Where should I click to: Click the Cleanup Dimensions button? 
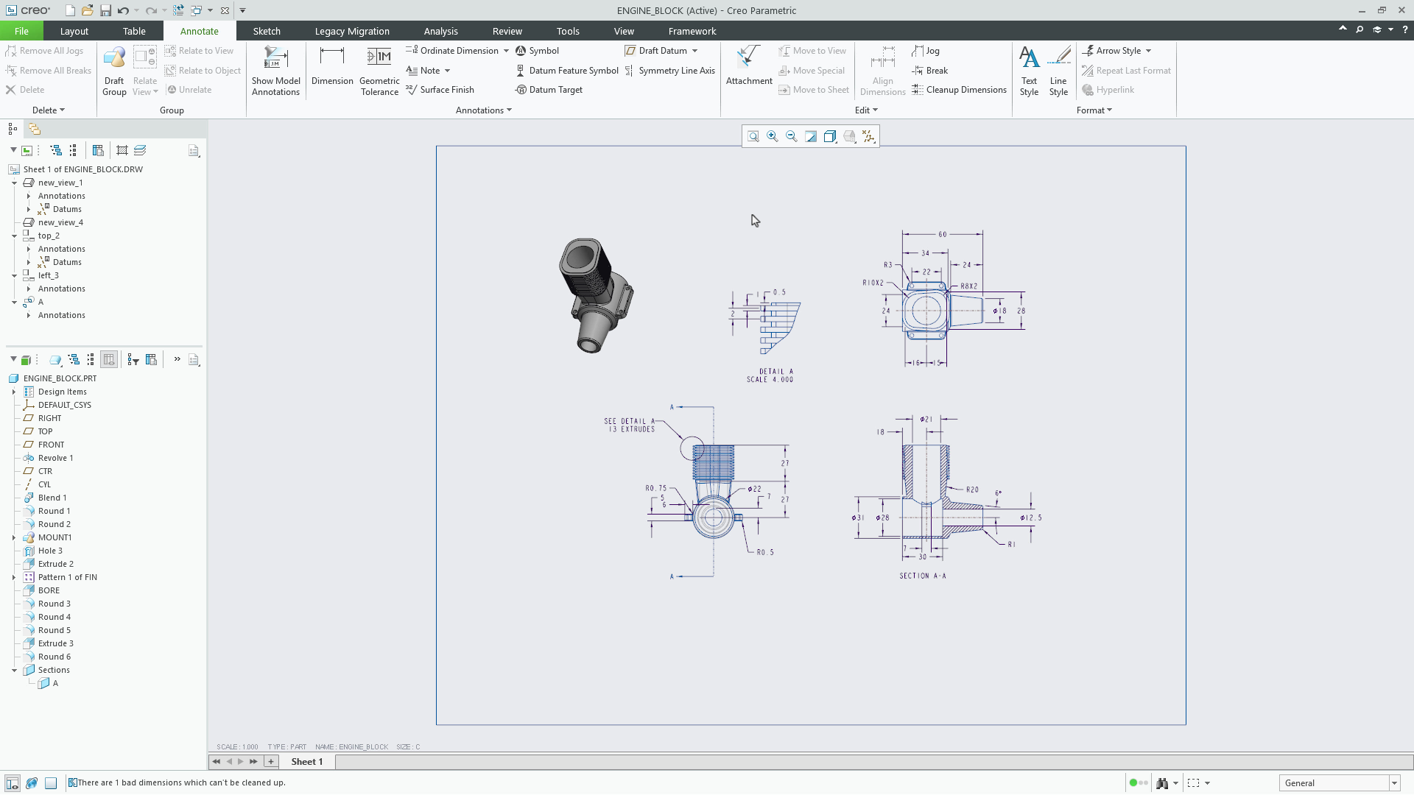pos(959,90)
